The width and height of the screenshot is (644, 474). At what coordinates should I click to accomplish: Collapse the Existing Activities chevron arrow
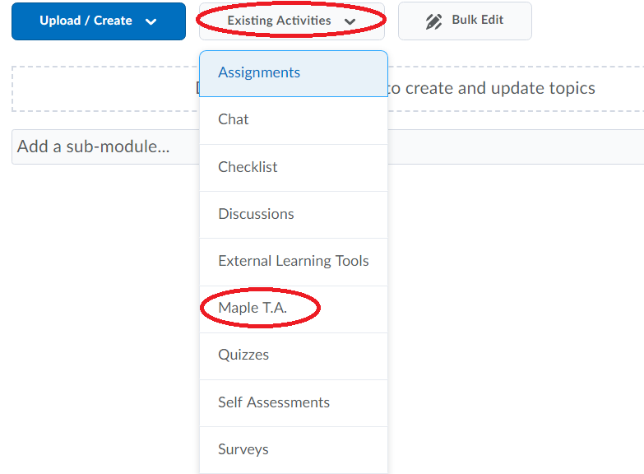point(350,21)
